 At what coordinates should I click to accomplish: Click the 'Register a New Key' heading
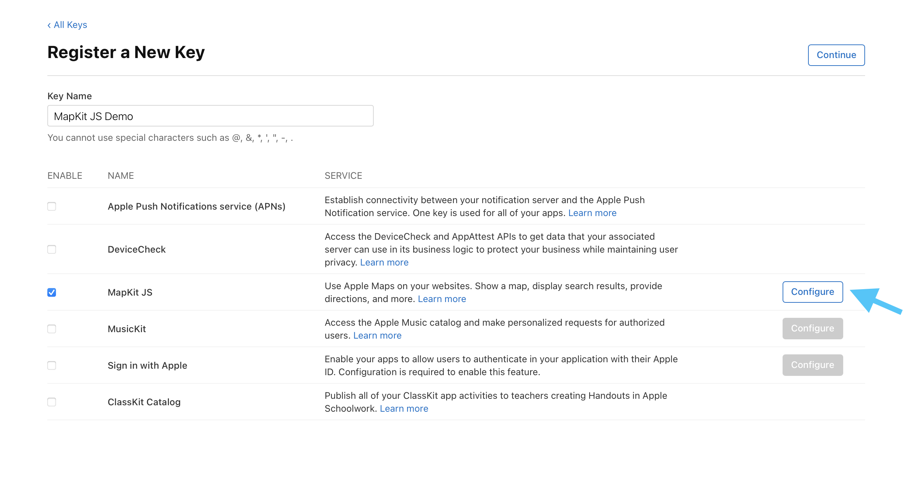[x=126, y=52]
